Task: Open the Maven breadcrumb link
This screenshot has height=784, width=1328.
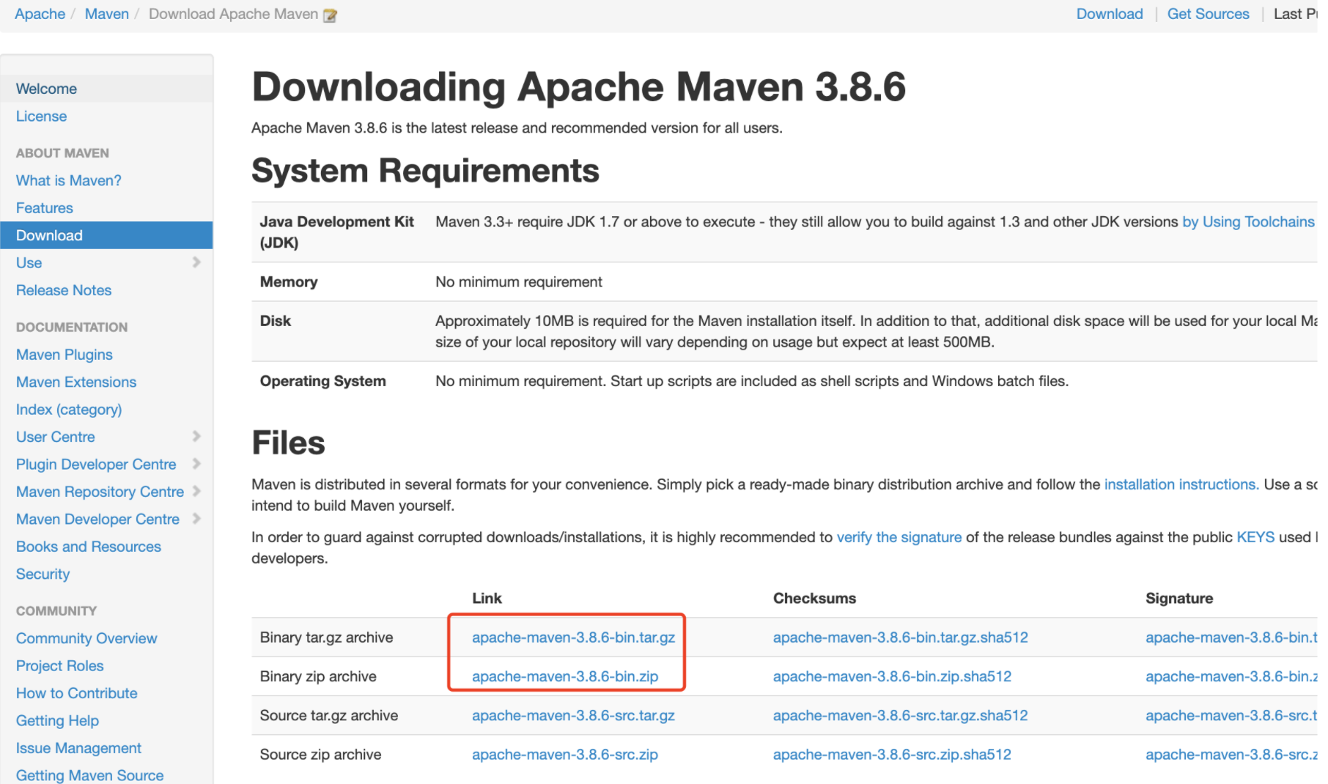Action: point(106,14)
